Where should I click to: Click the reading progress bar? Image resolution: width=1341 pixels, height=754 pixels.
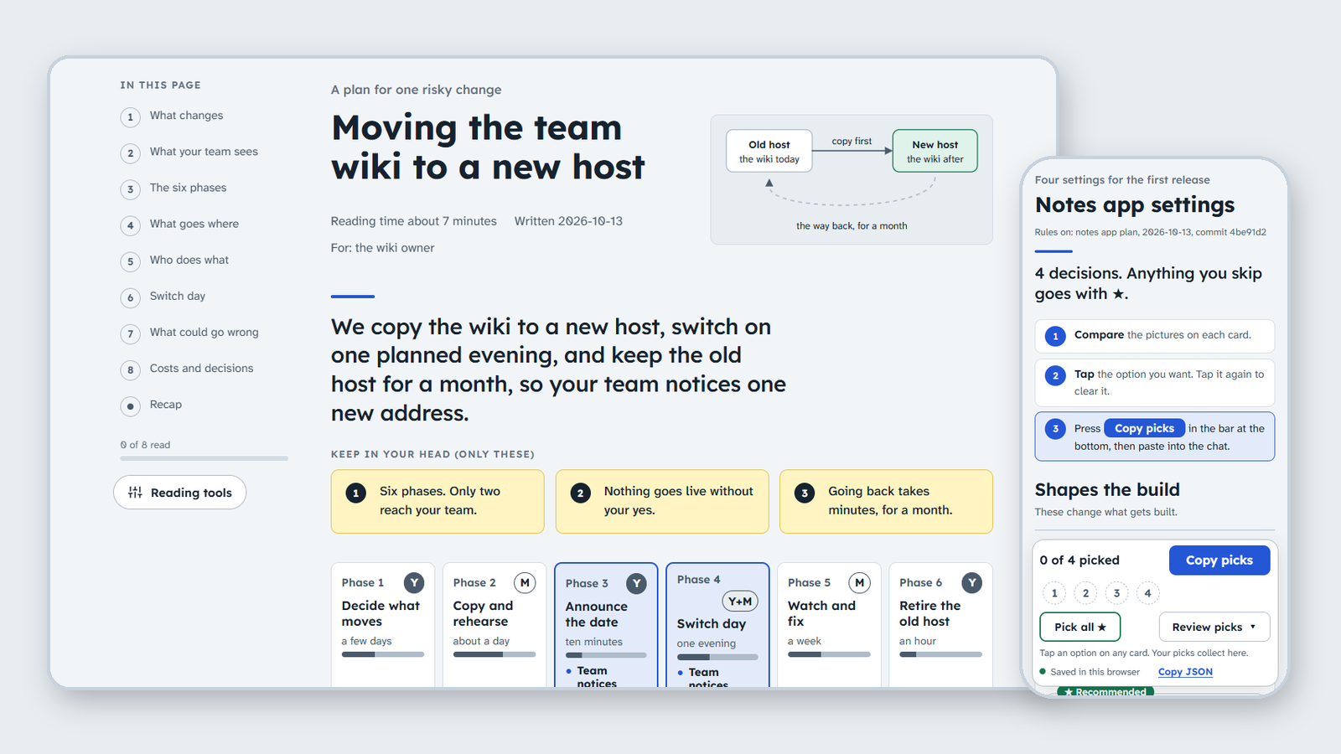pyautogui.click(x=204, y=458)
